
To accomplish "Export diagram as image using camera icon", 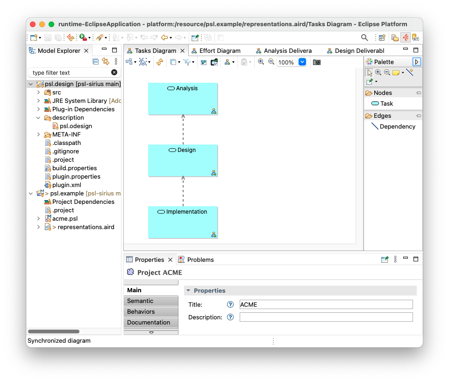I will (317, 62).
